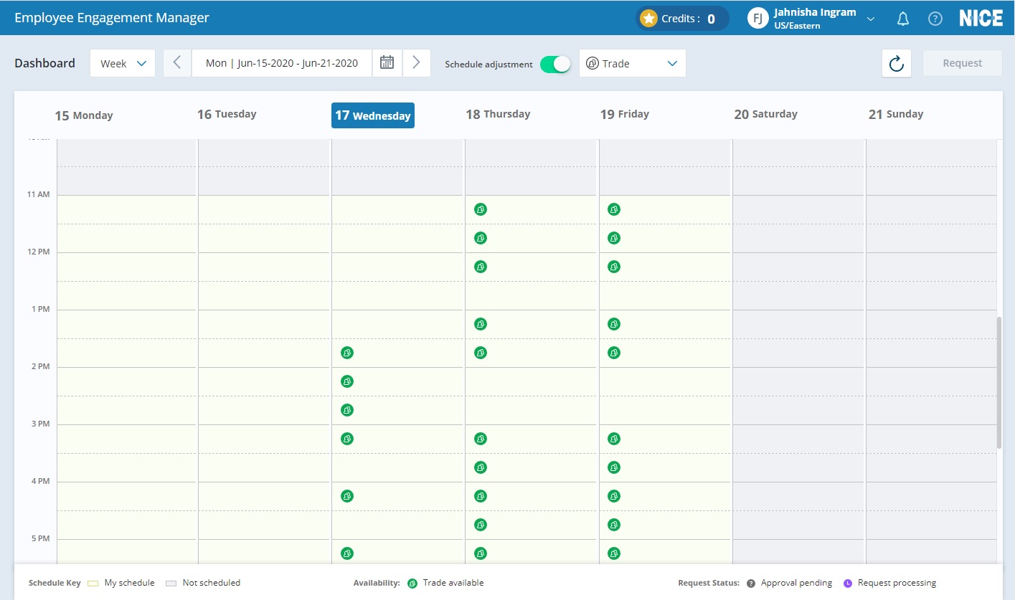Go to the previous week
This screenshot has height=600, width=1015.
177,63
